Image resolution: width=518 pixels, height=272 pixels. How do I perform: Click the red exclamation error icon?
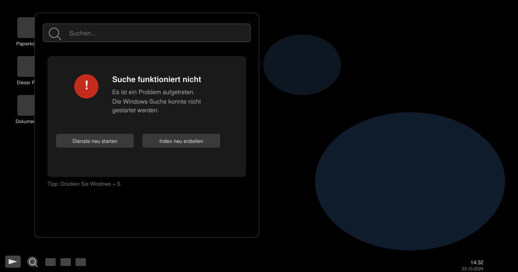click(x=86, y=86)
